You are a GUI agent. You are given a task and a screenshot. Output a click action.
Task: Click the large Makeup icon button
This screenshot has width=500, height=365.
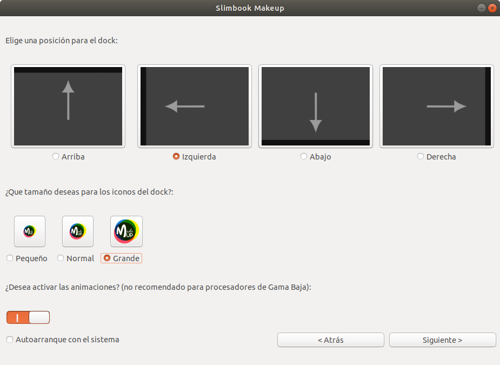(x=126, y=231)
